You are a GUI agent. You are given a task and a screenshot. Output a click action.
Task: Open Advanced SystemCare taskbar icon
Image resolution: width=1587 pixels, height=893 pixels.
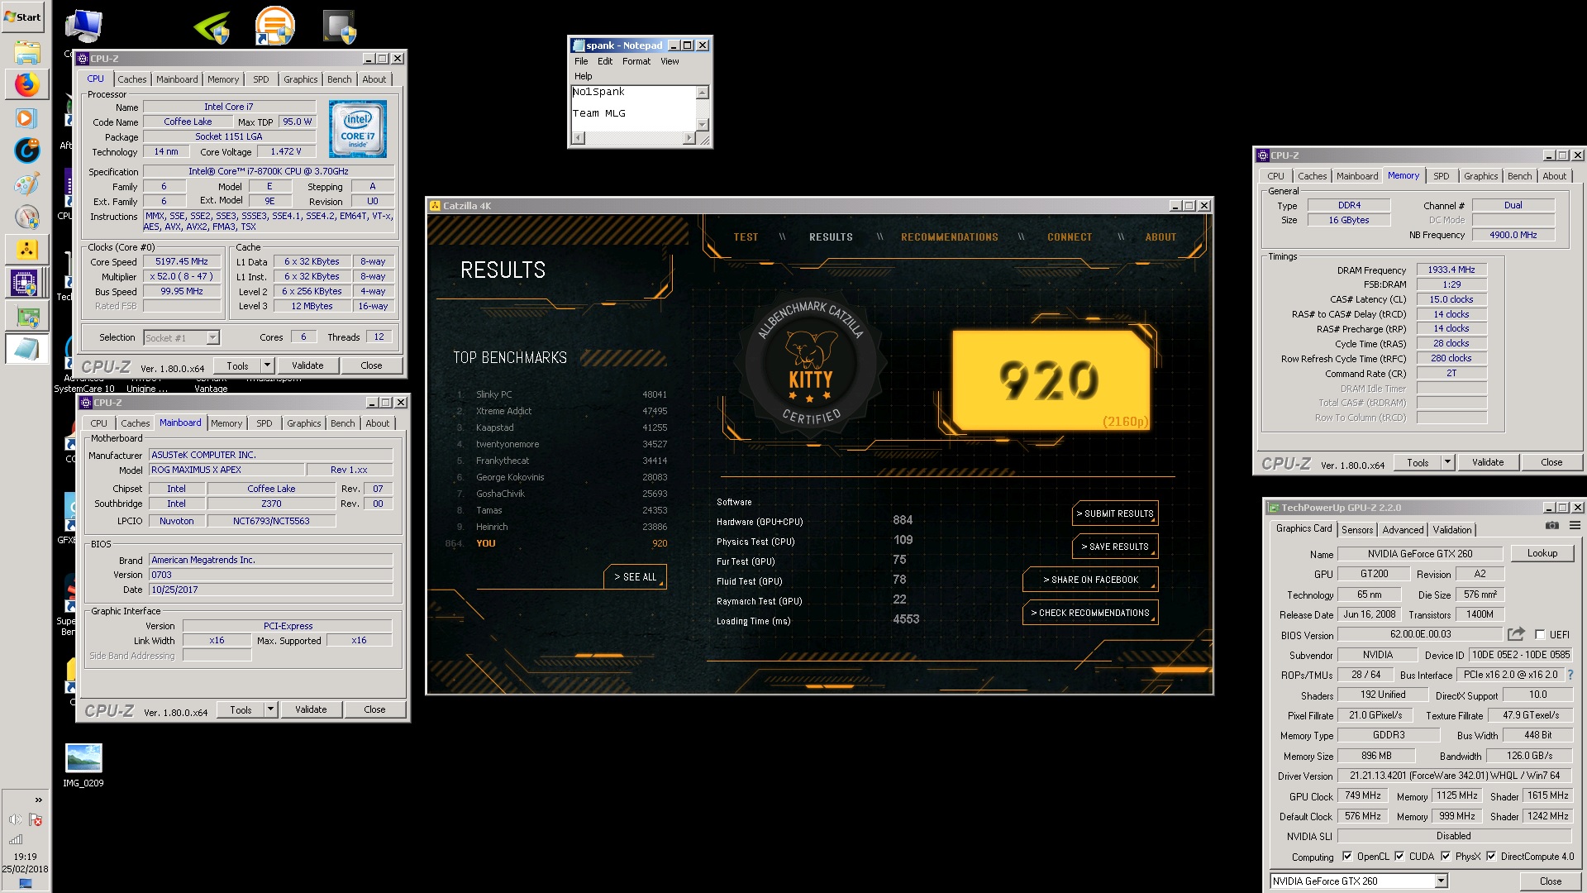click(26, 150)
